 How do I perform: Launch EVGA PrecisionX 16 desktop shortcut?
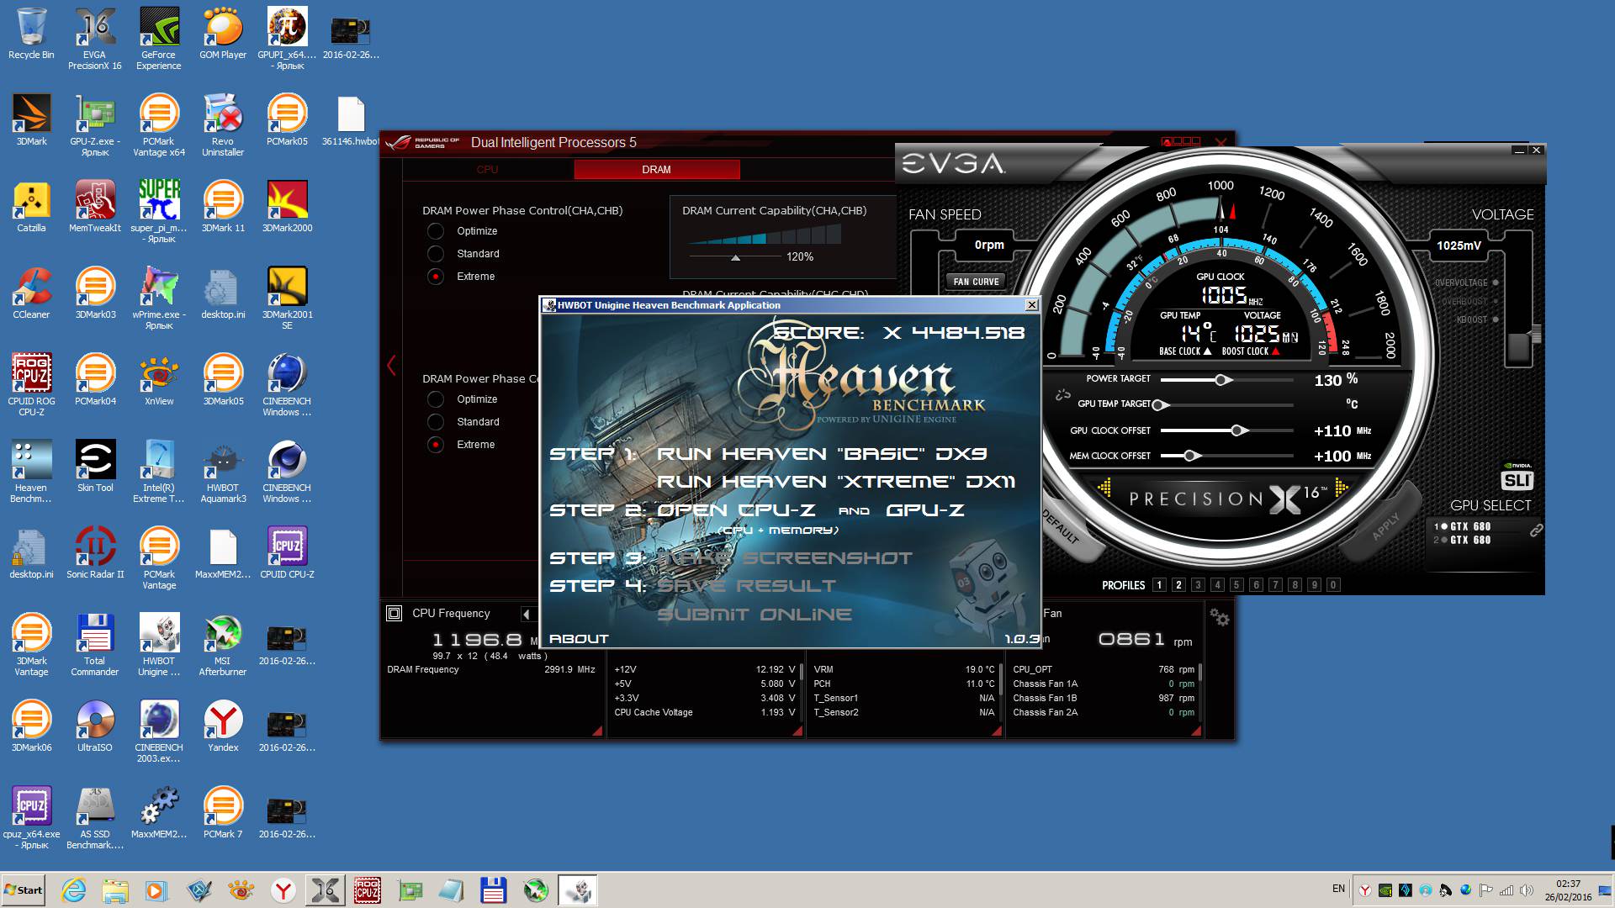[94, 37]
